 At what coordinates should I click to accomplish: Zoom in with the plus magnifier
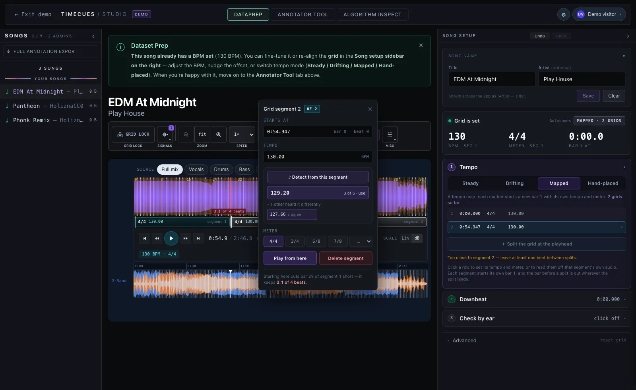pyautogui.click(x=219, y=135)
